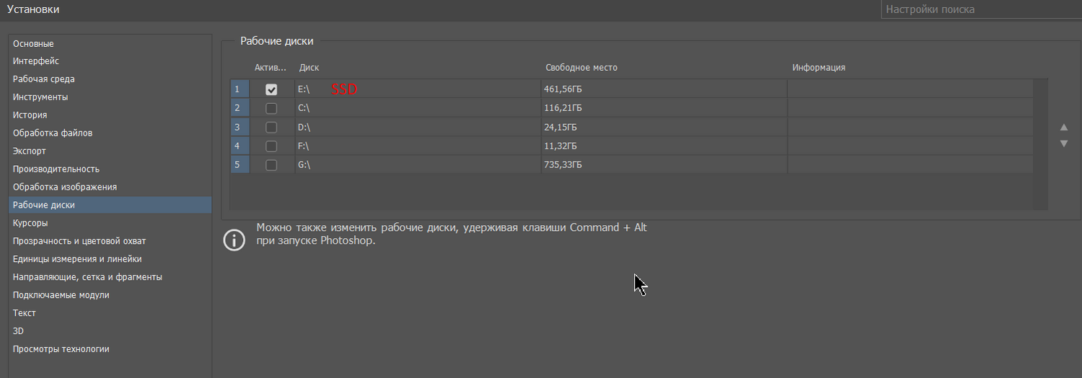Click the 461,56ГБ free space value

tap(563, 89)
